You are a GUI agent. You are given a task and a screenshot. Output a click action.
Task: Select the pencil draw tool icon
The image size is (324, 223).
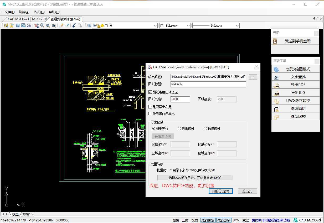click(61, 26)
